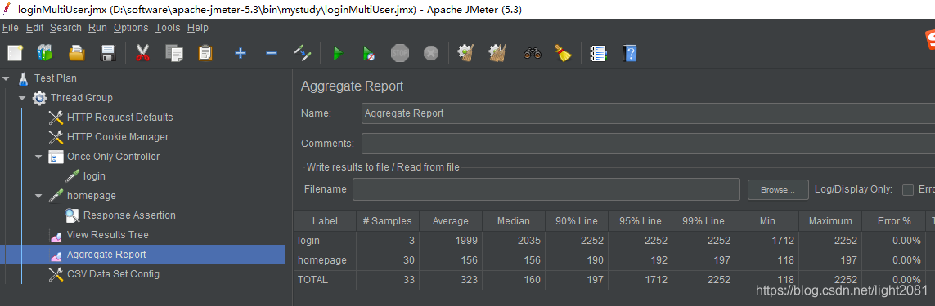Viewport: 935px width, 306px height.
Task: Click the Min column header
Action: point(767,221)
